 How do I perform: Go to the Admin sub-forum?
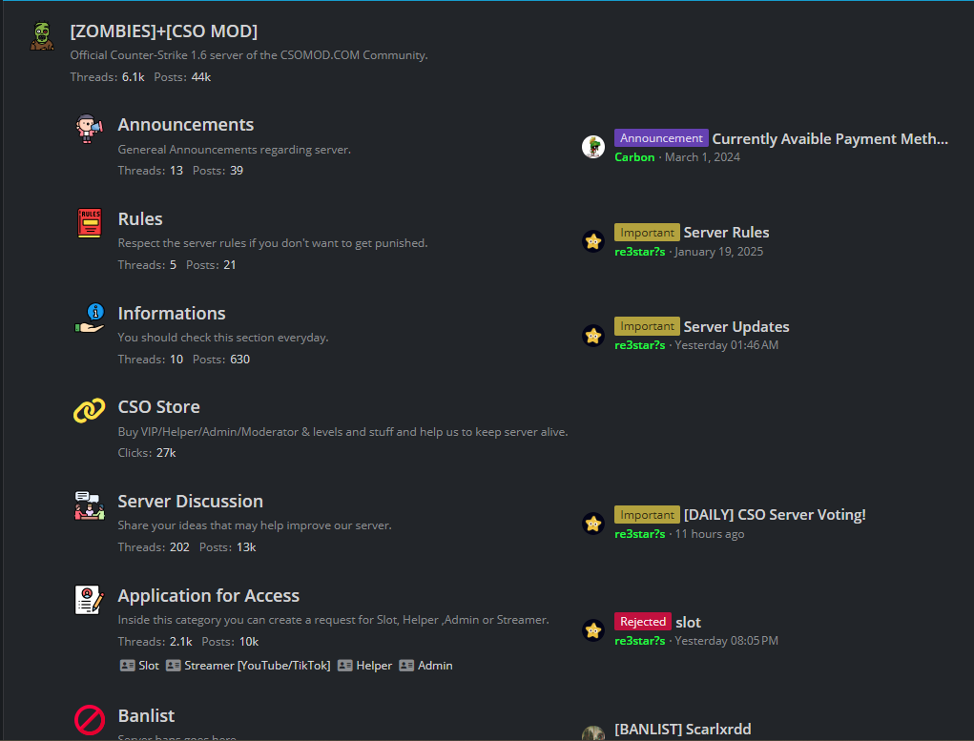[x=434, y=666]
